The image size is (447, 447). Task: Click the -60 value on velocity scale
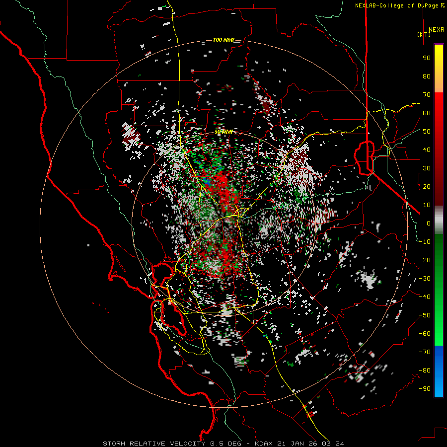click(x=425, y=334)
